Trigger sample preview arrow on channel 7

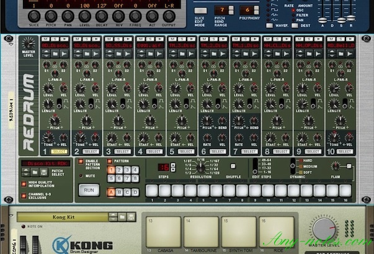pos(254,54)
